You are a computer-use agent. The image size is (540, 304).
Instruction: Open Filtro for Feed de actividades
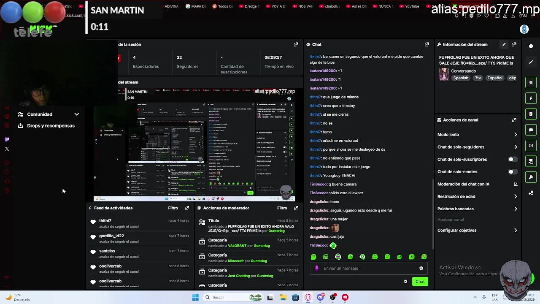tap(173, 208)
